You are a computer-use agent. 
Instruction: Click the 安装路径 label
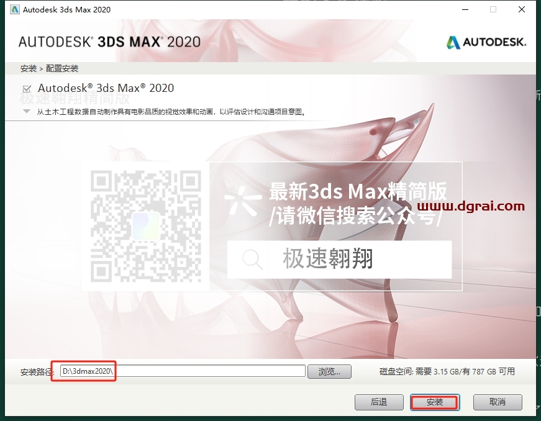37,372
